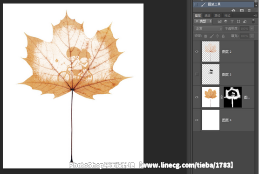Open the 类型 filter type dropdown
The height and width of the screenshot is (174, 259).
point(204,21)
